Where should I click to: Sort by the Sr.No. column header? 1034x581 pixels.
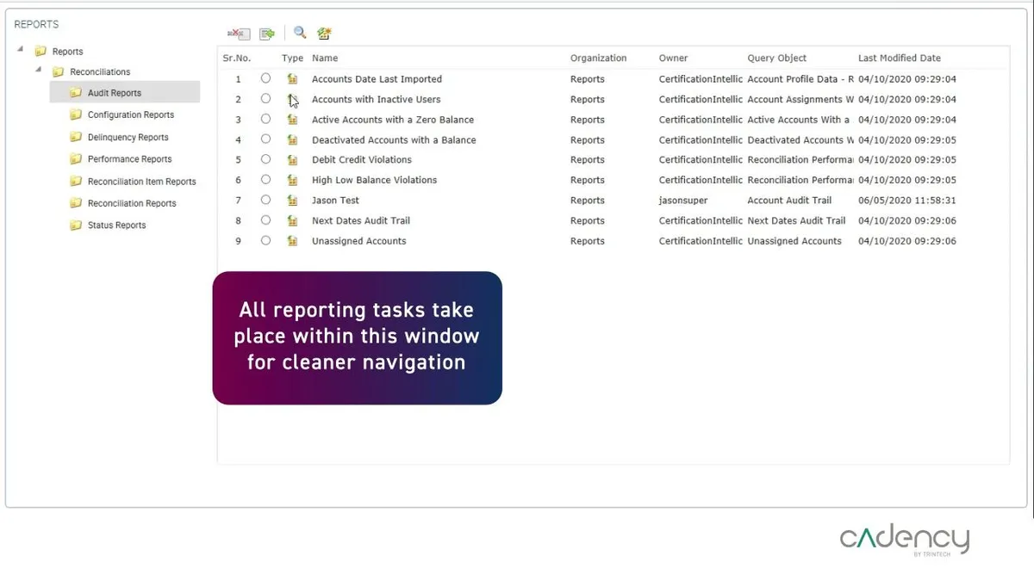(237, 59)
